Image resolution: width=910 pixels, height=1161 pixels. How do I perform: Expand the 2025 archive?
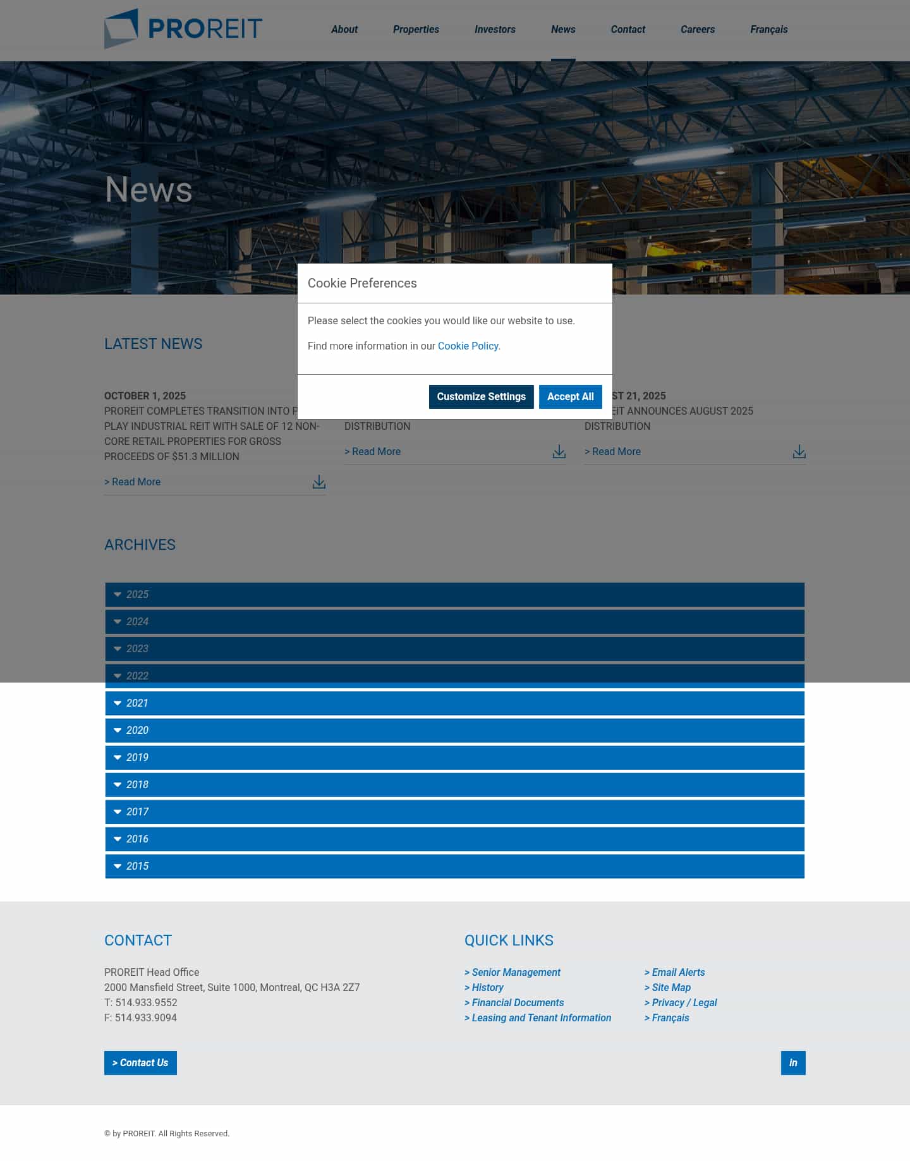[x=455, y=595]
